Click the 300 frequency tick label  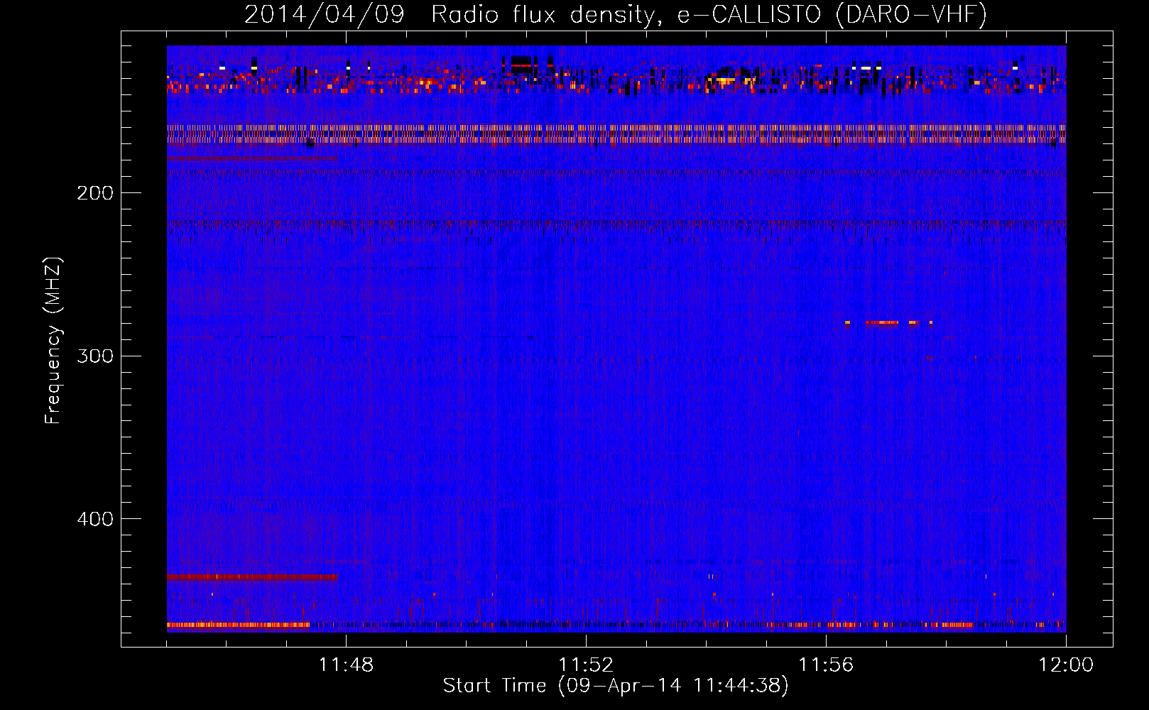95,356
